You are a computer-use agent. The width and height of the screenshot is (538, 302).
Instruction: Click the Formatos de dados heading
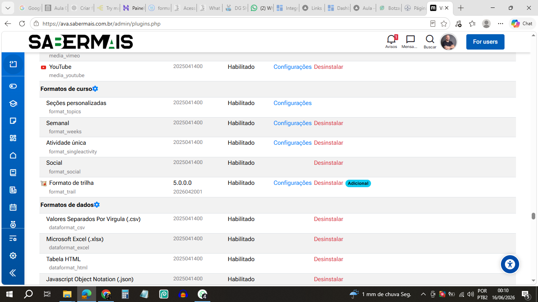coord(67,205)
